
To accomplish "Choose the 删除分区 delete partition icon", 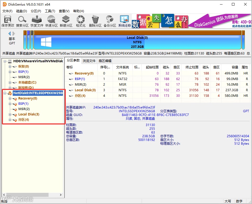I will coord(95,21).
